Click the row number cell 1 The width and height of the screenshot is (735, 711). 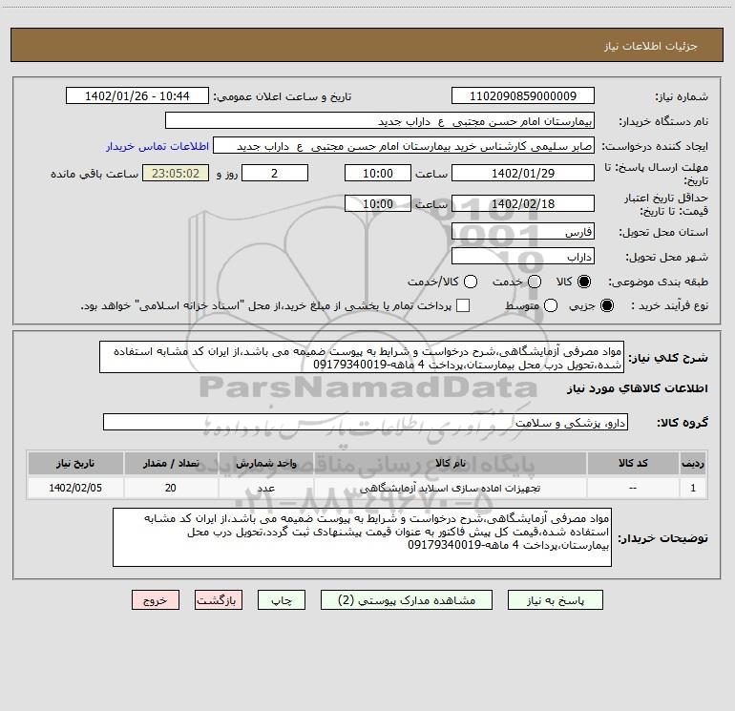click(x=693, y=488)
